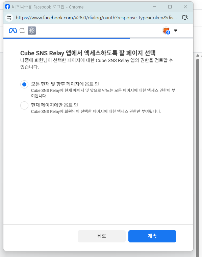This screenshot has height=257, width=202.
Task: Minimize the Facebook login window
Action: coord(154,7)
